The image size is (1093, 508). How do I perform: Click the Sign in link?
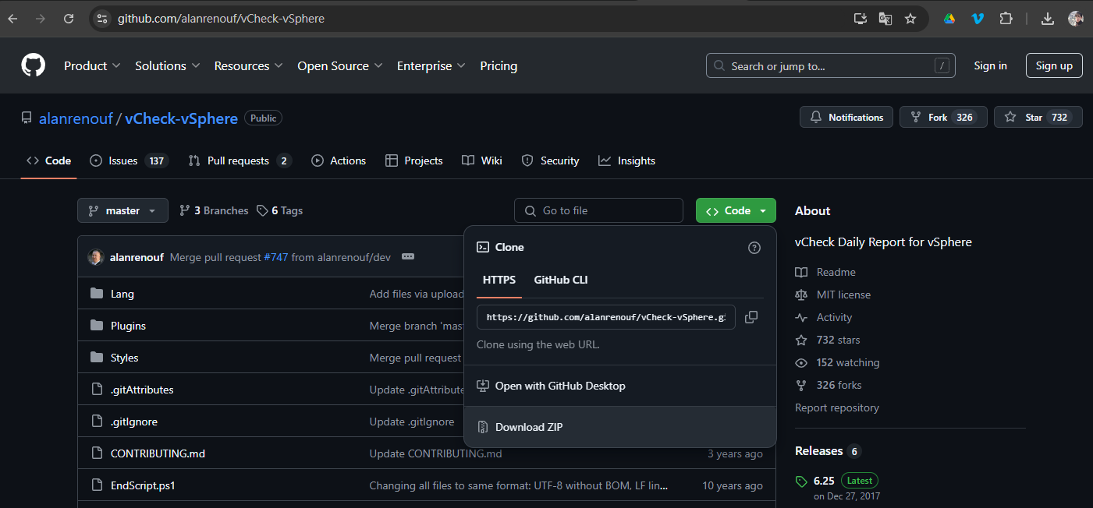click(990, 66)
